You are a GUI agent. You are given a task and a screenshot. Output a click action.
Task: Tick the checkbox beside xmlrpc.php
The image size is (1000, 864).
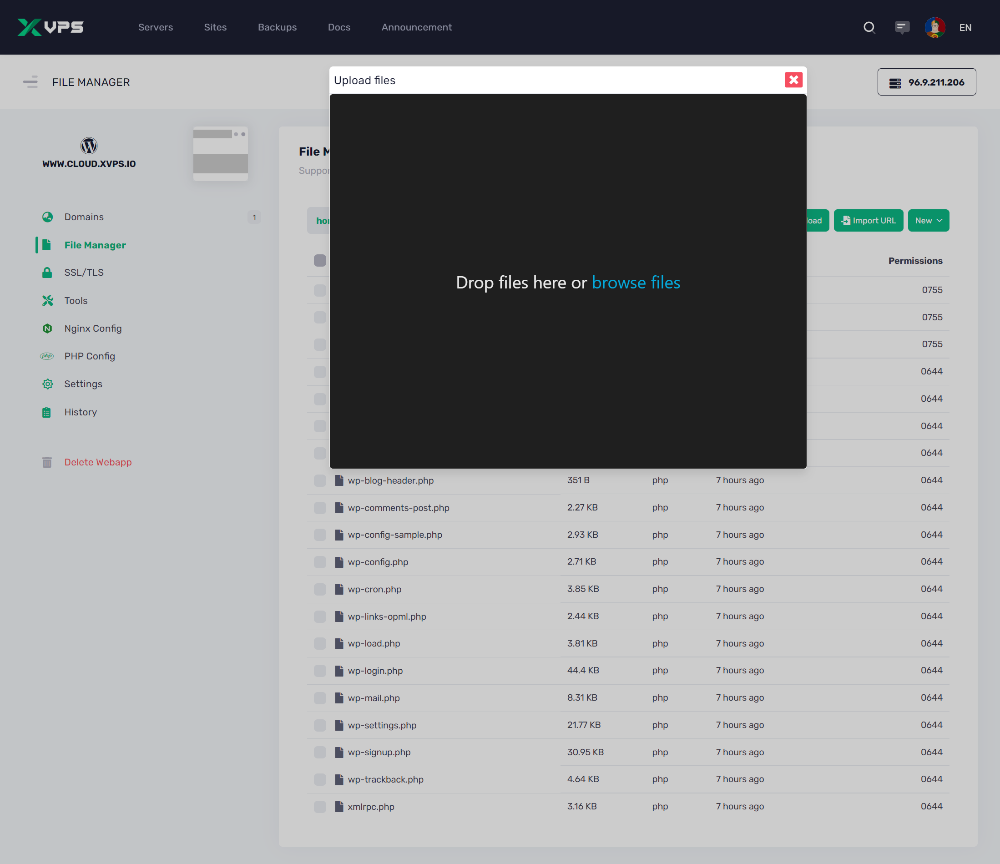tap(319, 807)
